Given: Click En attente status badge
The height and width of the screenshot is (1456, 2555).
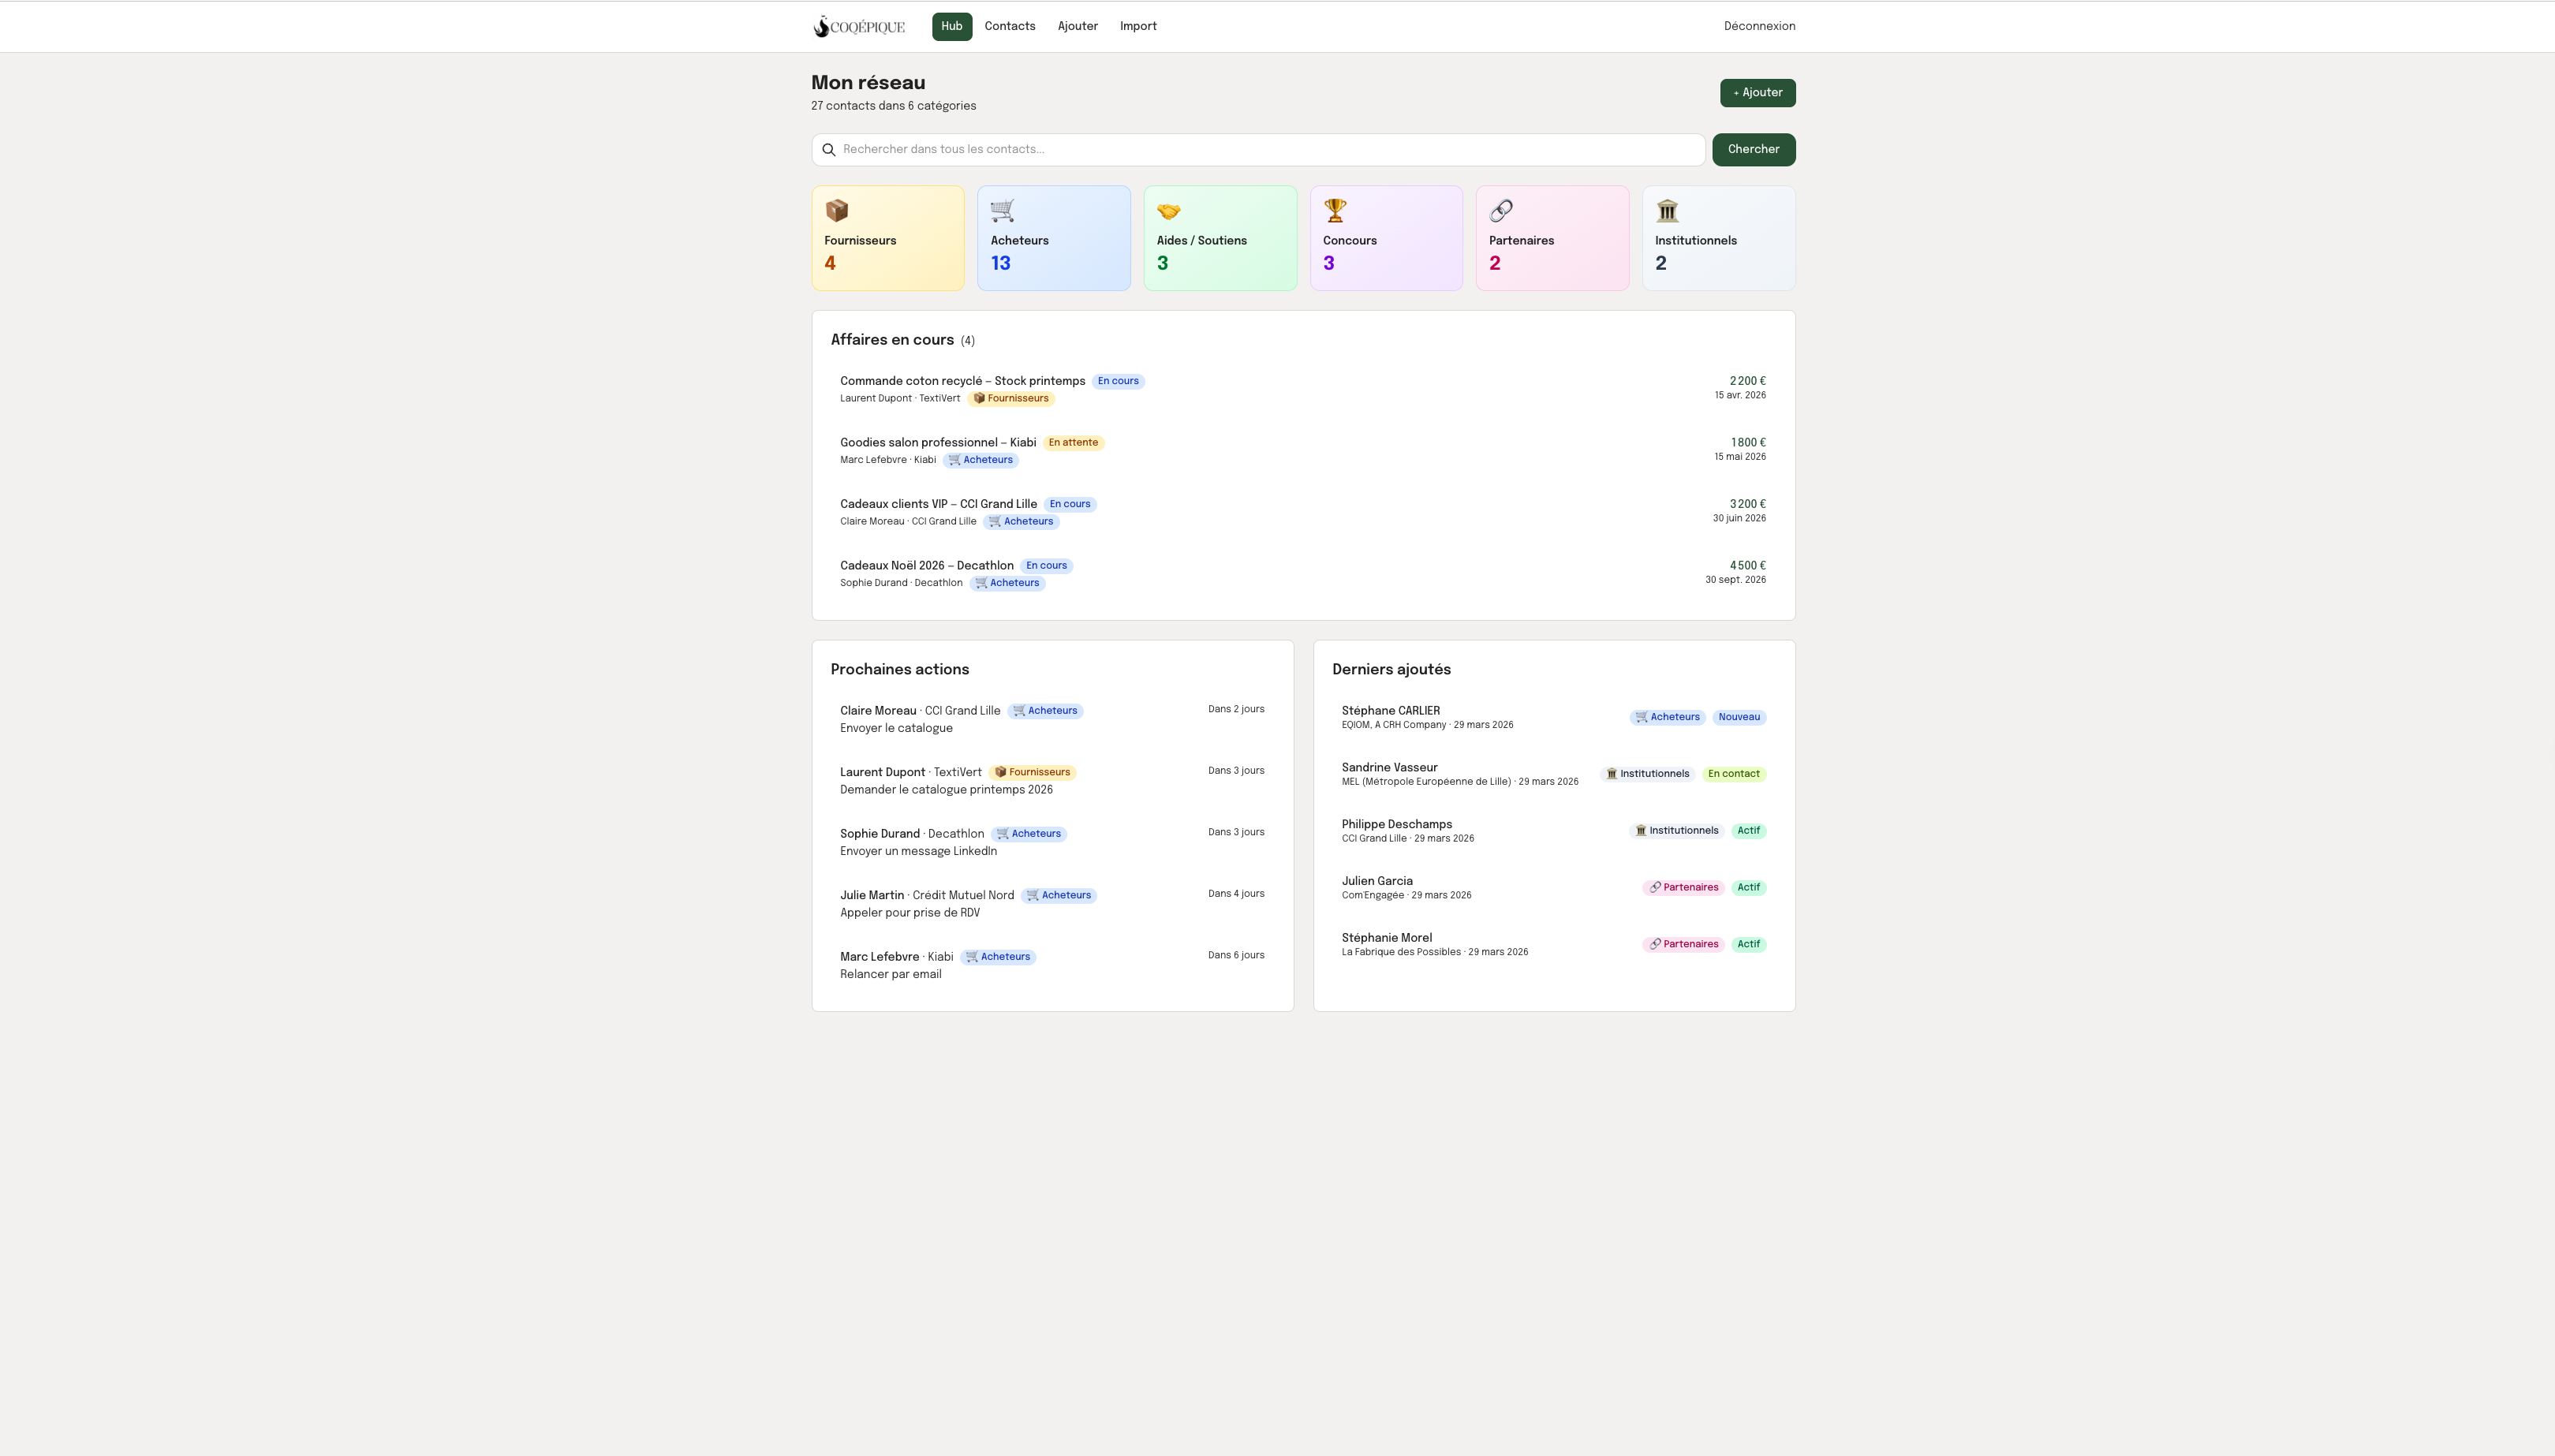Looking at the screenshot, I should [1073, 443].
